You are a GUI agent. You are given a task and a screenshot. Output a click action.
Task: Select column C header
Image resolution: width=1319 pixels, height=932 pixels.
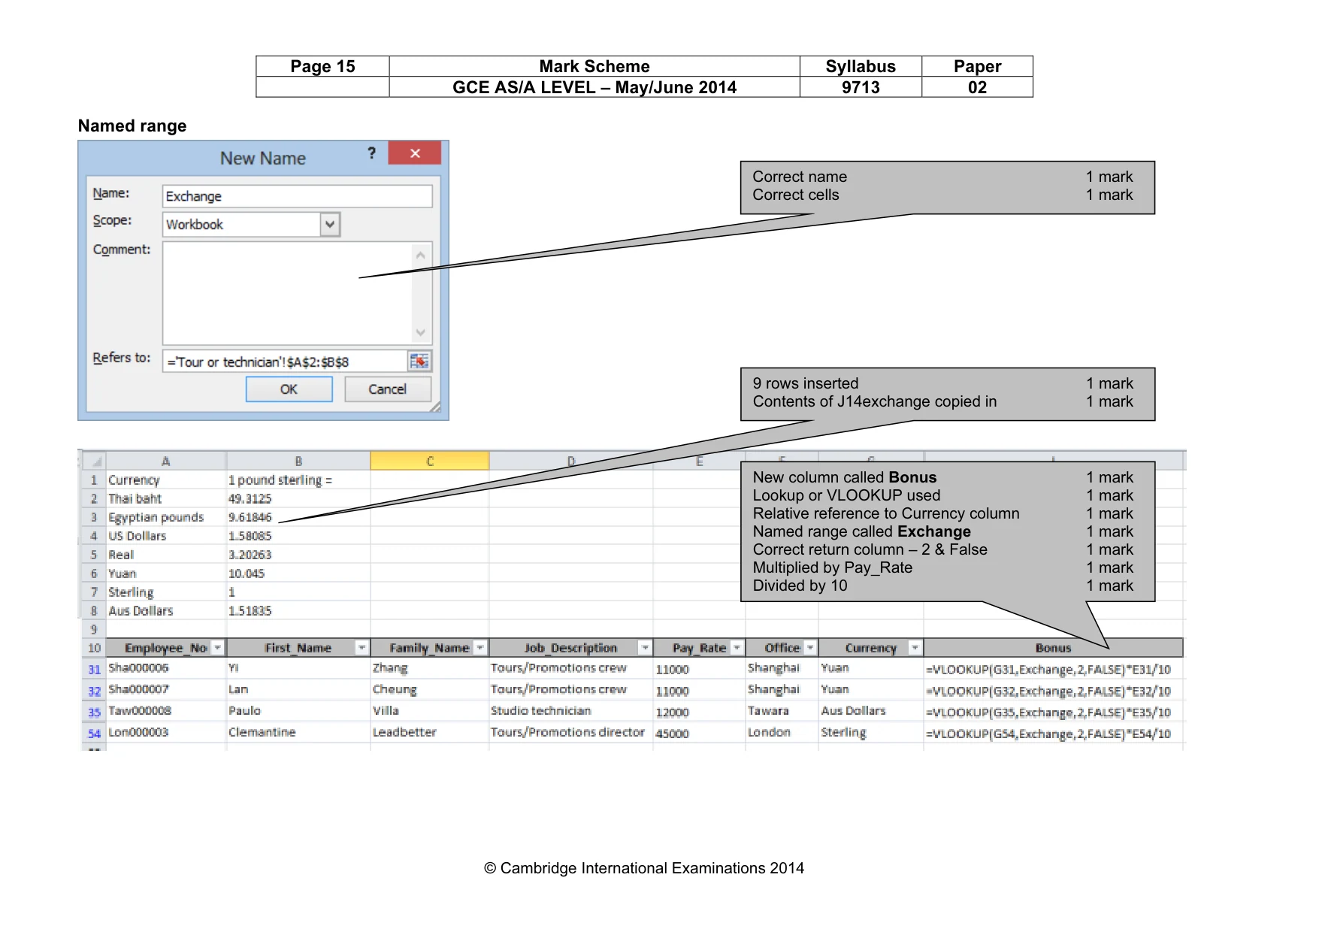point(430,461)
